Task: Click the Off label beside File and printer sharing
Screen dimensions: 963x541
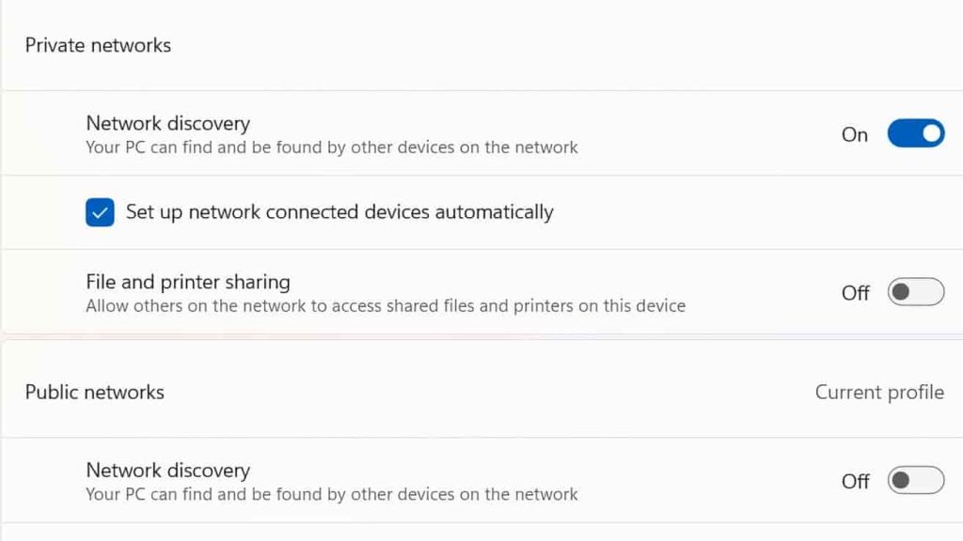Action: pos(855,293)
